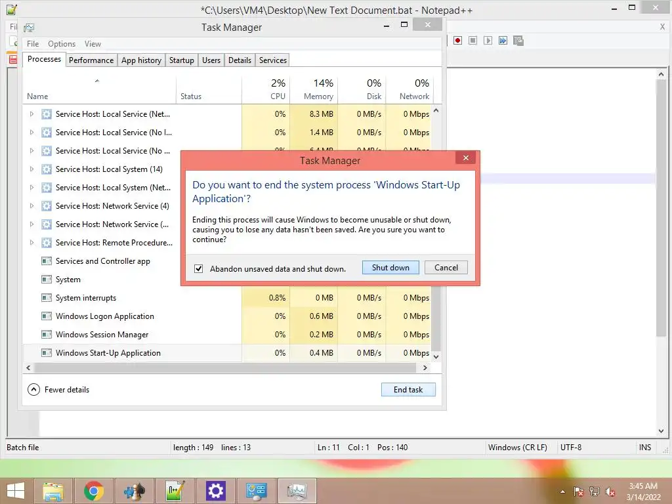Screen dimensions: 672x504
Task: Expand Service Host: Remote Procedure... row
Action: (x=31, y=243)
